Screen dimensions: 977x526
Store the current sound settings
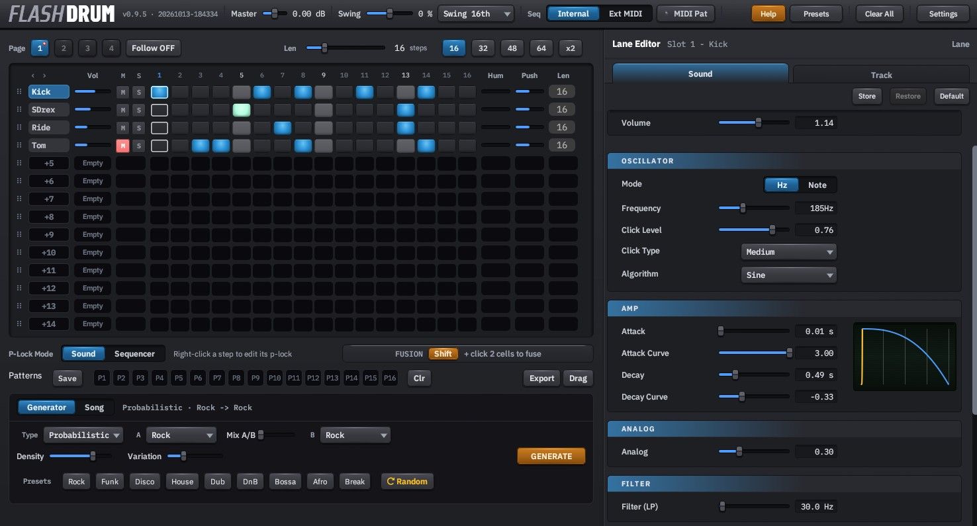(867, 97)
